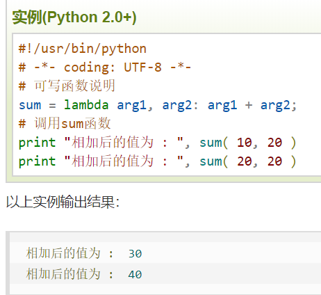Click the comment '# 可写函数说明'
This screenshot has width=321, height=295.
click(x=67, y=86)
